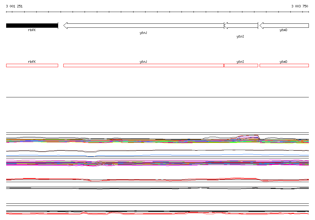Select the ytmO gene arrow
Image resolution: width=315 pixels, height=220 pixels.
284,26
